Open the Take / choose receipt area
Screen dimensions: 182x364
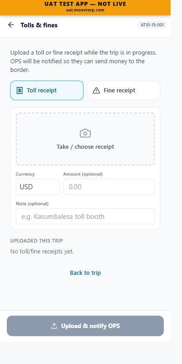pos(85,139)
